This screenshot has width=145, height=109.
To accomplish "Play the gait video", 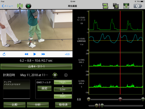I will 35,54.
